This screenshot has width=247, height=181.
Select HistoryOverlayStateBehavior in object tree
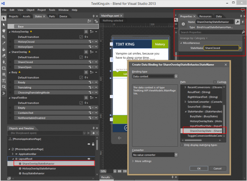[39, 169]
